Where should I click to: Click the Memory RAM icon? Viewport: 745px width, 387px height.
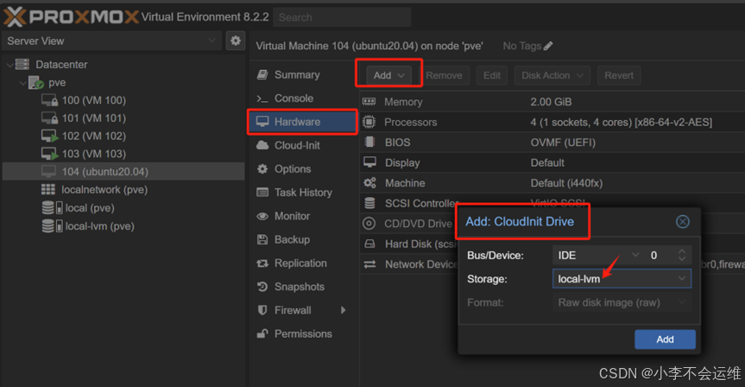coord(369,102)
